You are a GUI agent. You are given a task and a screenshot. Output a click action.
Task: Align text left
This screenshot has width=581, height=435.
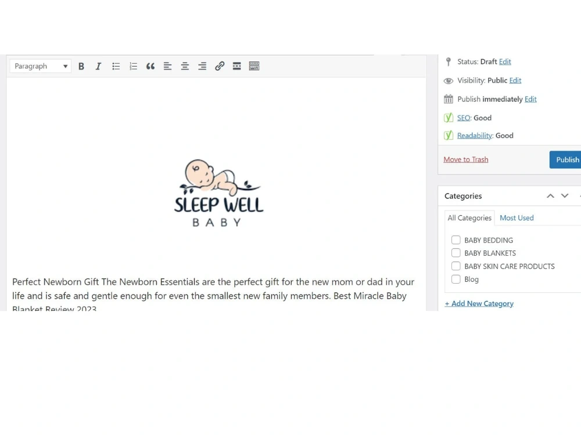click(x=167, y=66)
